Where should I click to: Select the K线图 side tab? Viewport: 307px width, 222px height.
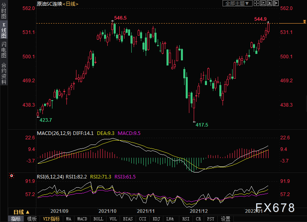click(x=4, y=30)
